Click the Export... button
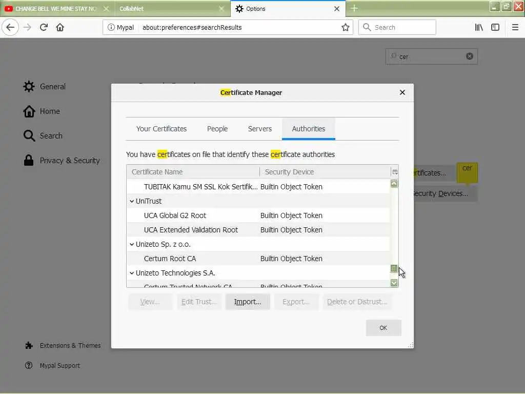 click(x=296, y=302)
